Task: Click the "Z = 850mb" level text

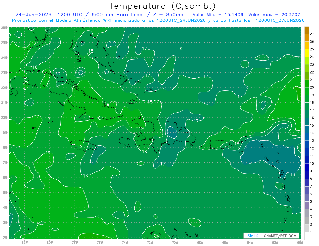Action: tap(166, 15)
